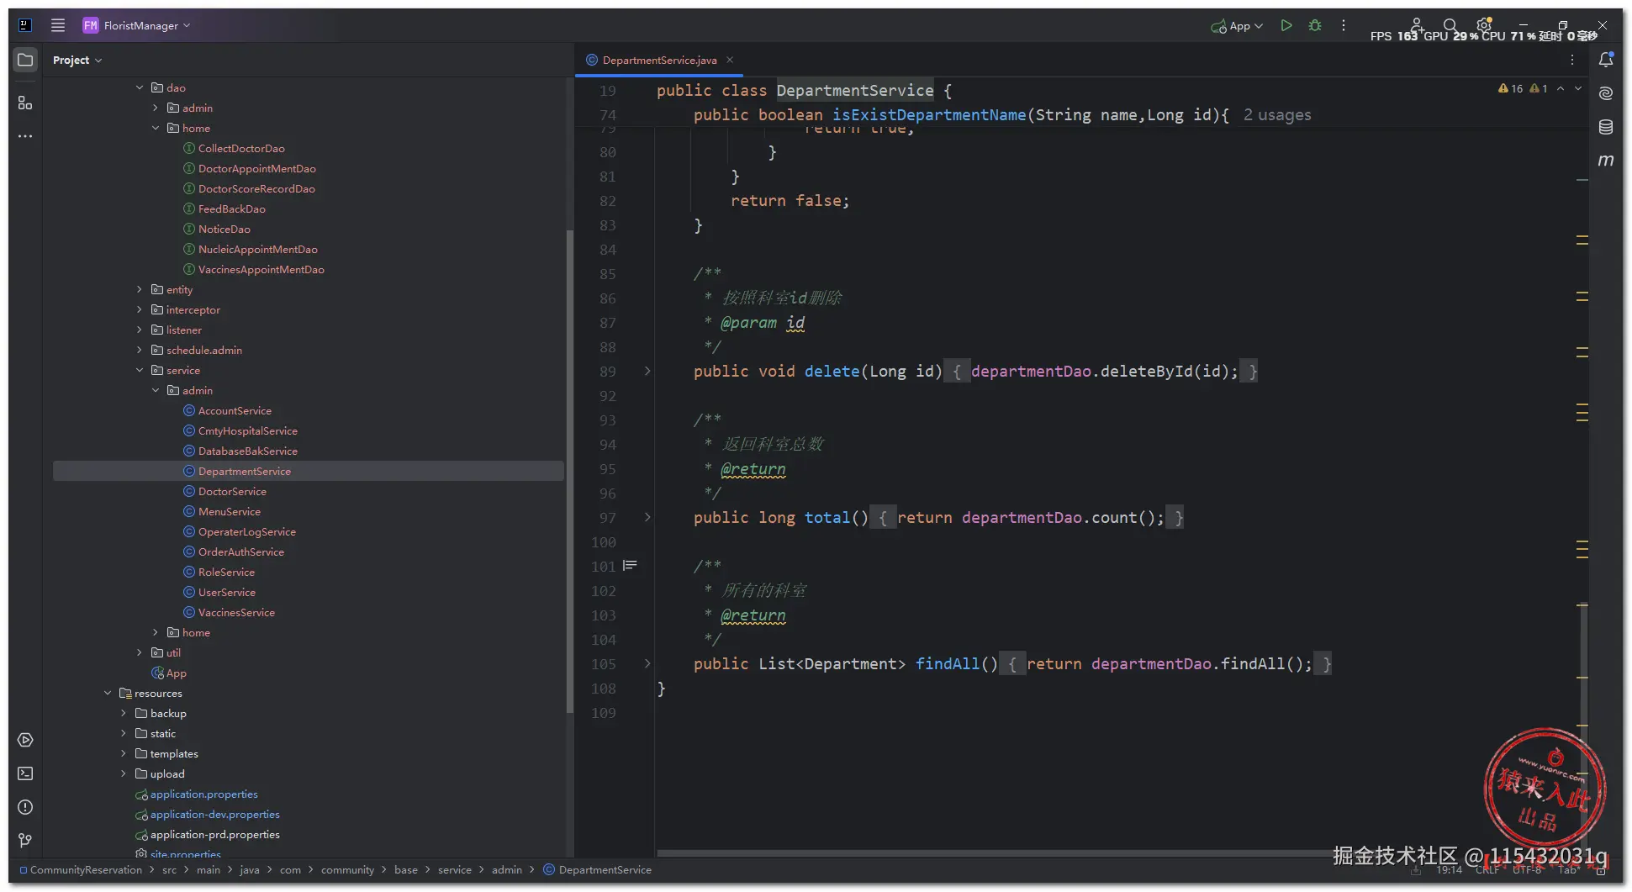1632x892 pixels.
Task: Expand the interceptor package
Action: tap(140, 309)
